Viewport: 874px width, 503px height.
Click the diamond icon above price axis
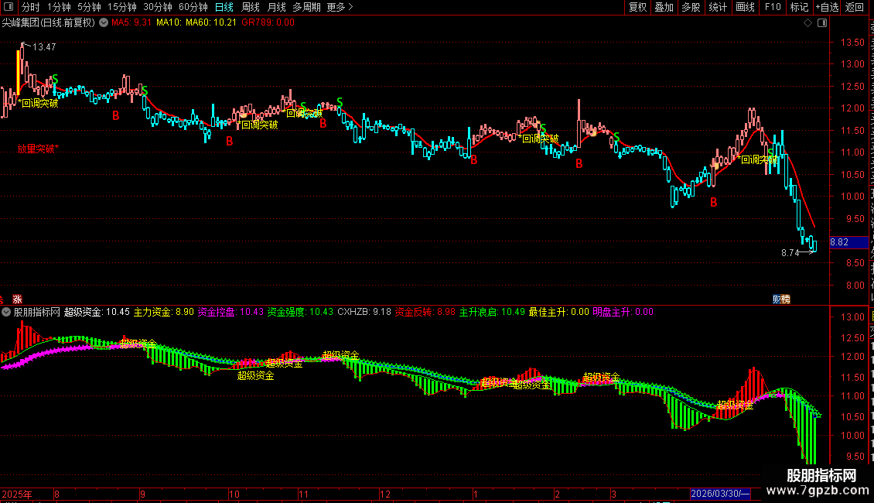807,23
